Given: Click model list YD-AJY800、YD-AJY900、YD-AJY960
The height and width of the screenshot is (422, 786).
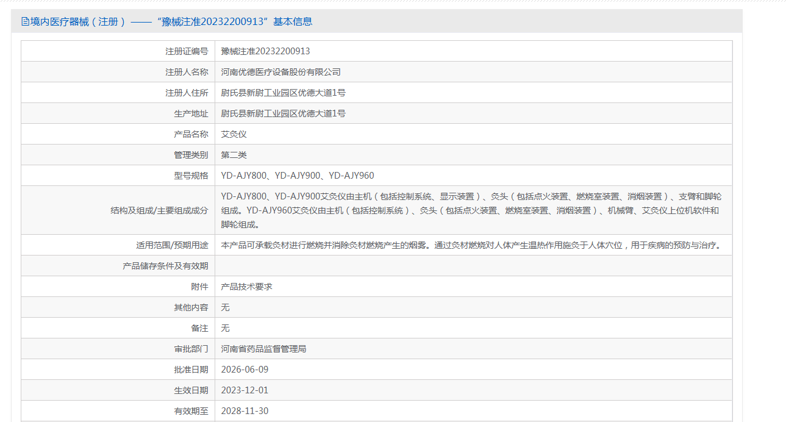Looking at the screenshot, I should point(298,176).
